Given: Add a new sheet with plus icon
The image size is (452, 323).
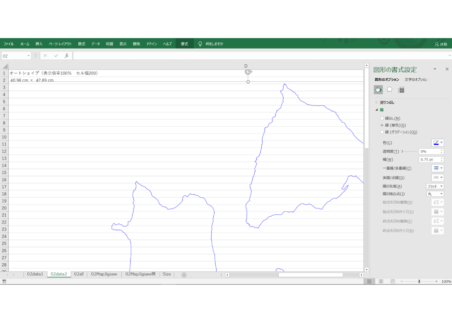Looking at the screenshot, I should [x=184, y=275].
